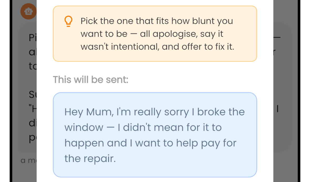Click the dimmed "Su" text behind the dialog

click(x=32, y=95)
